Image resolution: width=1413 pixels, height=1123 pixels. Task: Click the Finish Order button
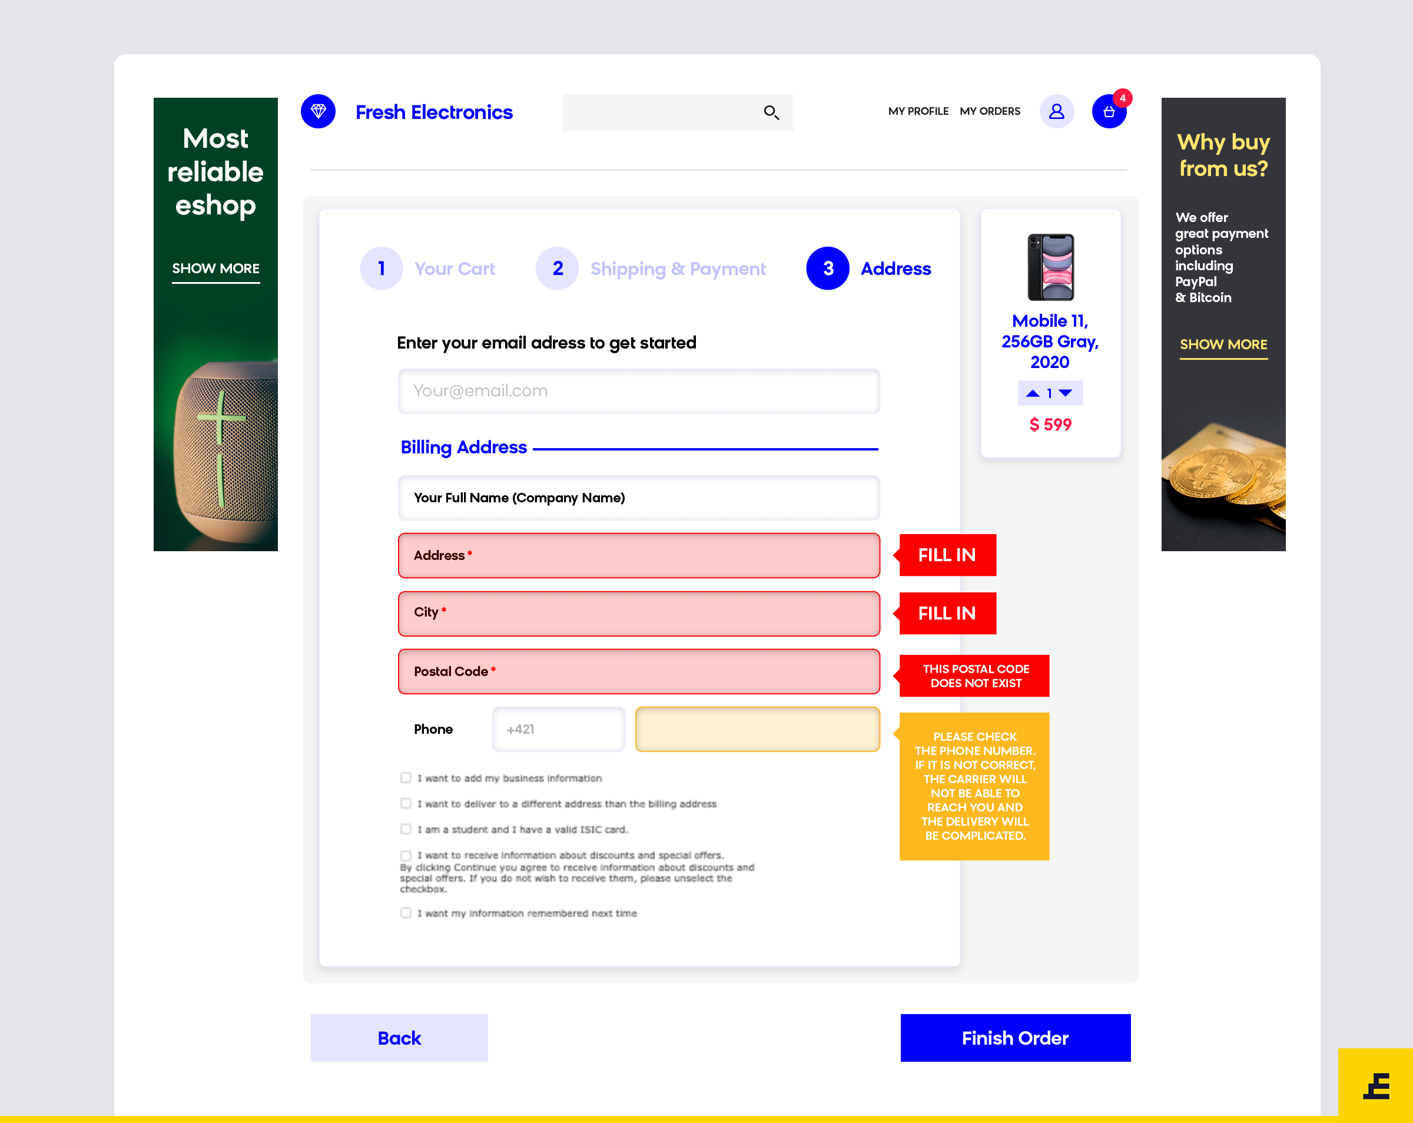1015,1037
